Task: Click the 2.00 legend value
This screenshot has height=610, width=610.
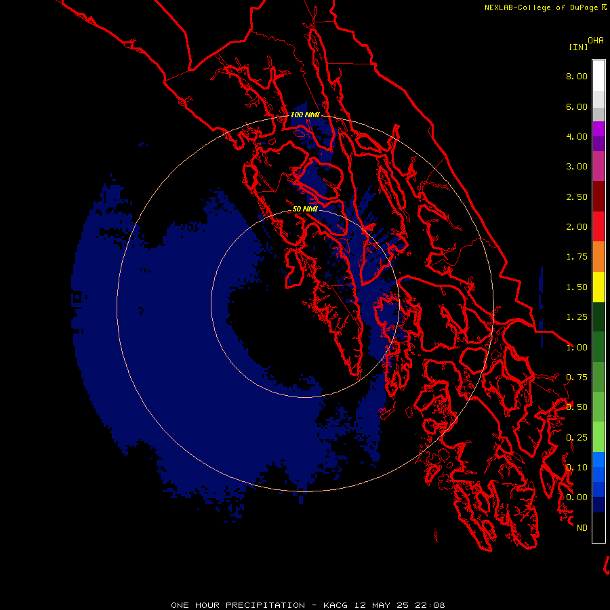Action: (577, 227)
